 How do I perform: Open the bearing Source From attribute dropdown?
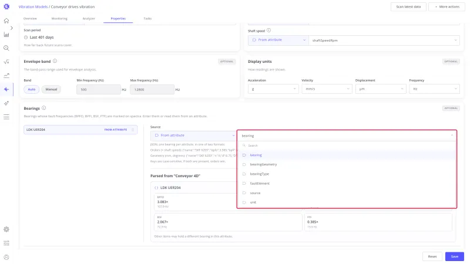pyautogui.click(x=194, y=136)
